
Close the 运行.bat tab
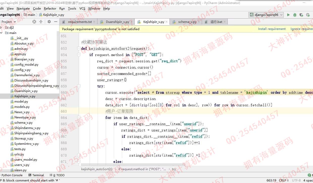tap(224, 22)
